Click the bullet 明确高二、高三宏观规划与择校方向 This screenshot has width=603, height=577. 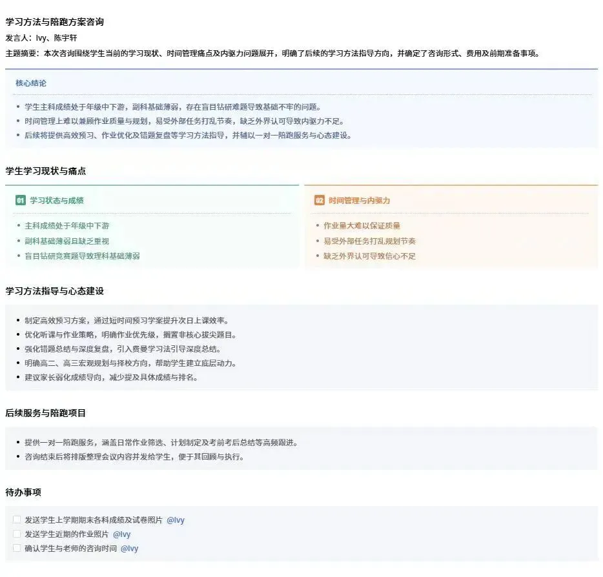point(131,363)
